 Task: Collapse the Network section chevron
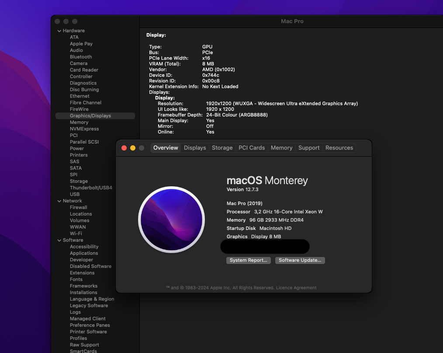coord(59,201)
